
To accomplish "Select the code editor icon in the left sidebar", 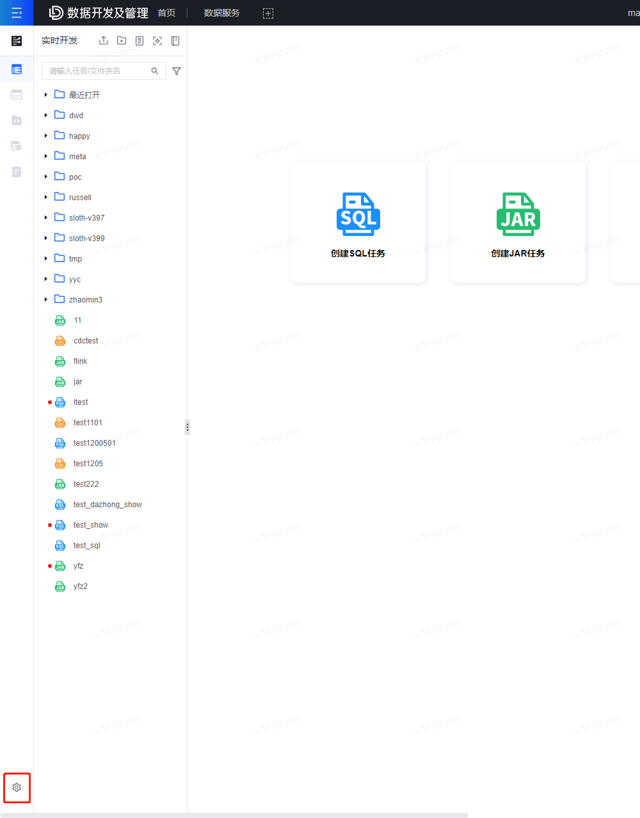I will 16,95.
